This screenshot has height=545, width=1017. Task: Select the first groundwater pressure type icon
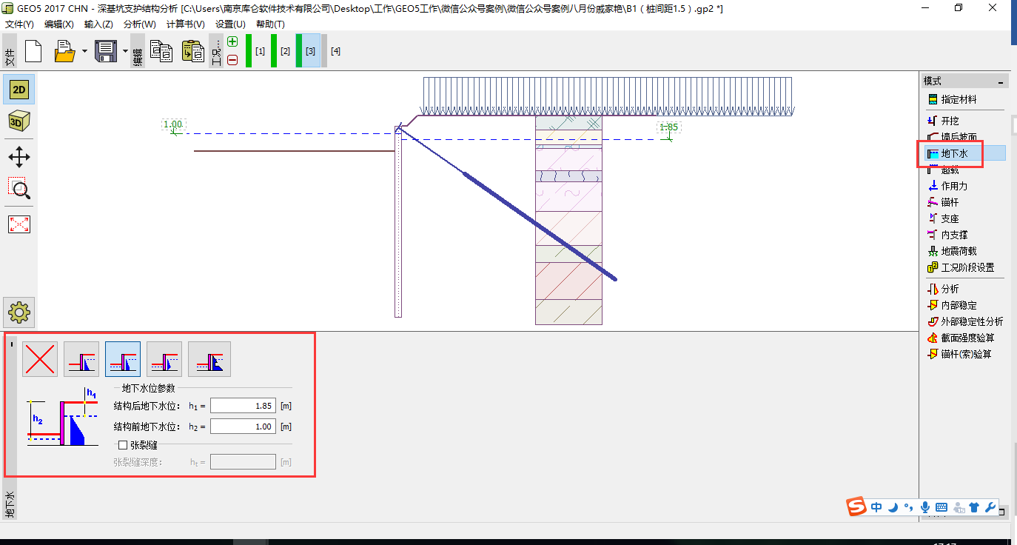click(81, 360)
